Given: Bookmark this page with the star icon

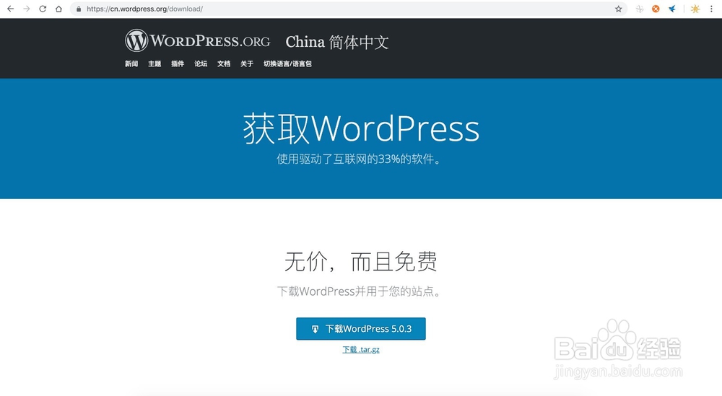Looking at the screenshot, I should pyautogui.click(x=619, y=9).
